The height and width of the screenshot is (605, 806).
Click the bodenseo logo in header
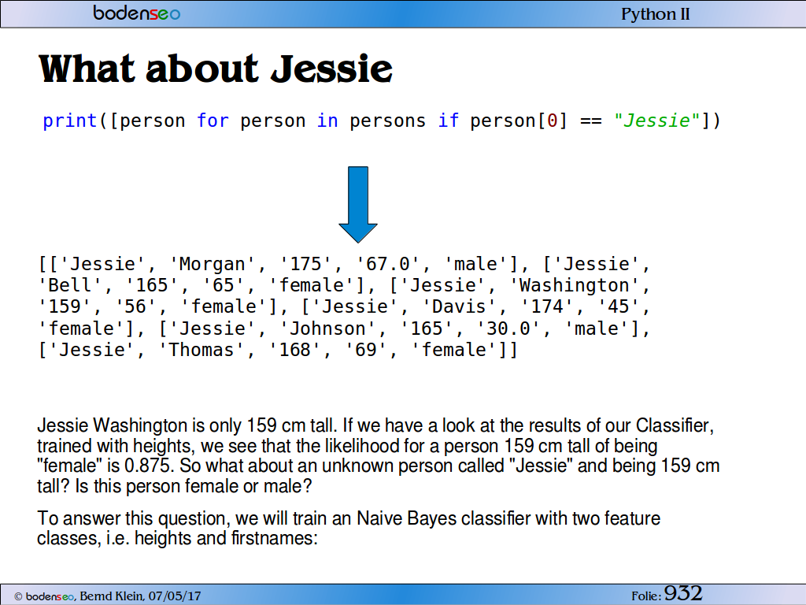[x=137, y=13]
